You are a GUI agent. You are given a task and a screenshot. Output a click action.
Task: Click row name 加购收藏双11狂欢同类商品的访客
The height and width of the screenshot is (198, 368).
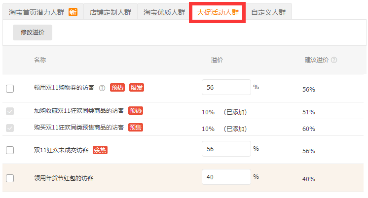(x=79, y=111)
